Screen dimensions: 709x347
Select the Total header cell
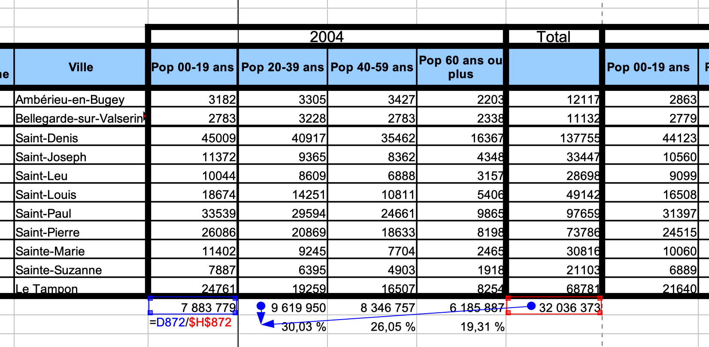coord(554,37)
